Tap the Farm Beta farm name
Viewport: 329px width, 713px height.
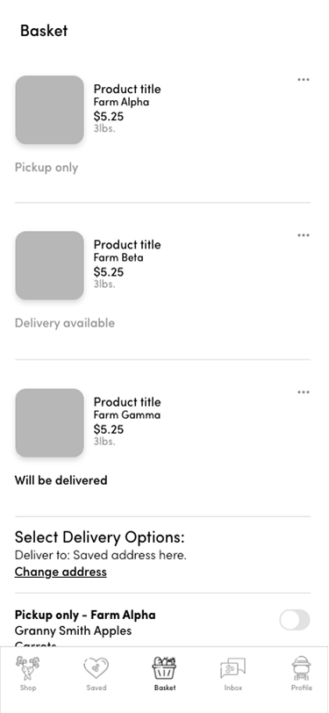tap(118, 257)
